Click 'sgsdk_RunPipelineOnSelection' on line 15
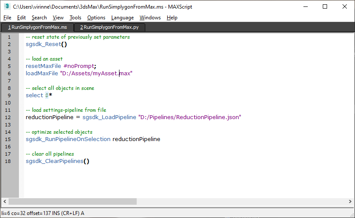Viewport: 355px width, 218px height. [68, 139]
